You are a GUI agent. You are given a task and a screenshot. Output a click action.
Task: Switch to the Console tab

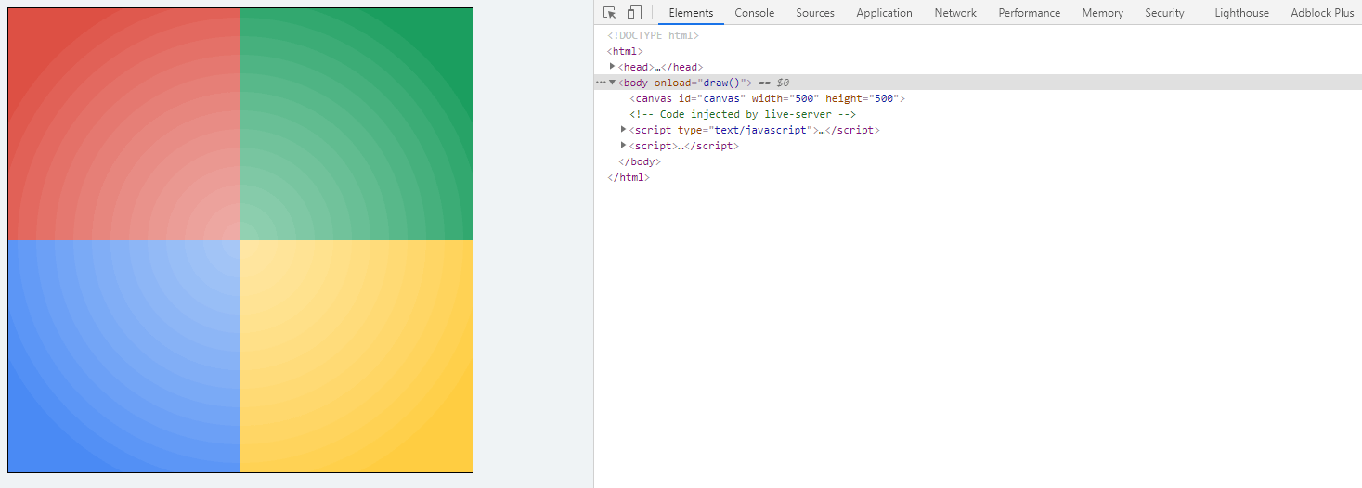click(754, 13)
